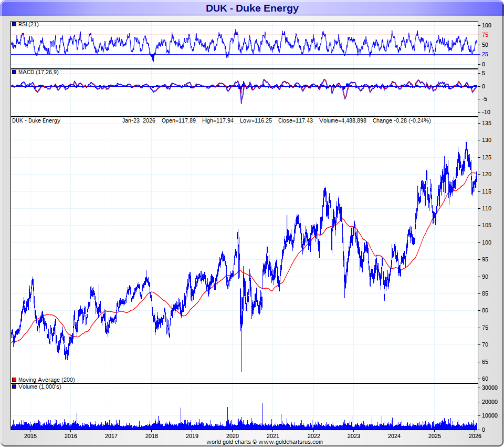Click the 20000 volume axis label
Viewport: 504px width, 447px height.
coord(489,402)
